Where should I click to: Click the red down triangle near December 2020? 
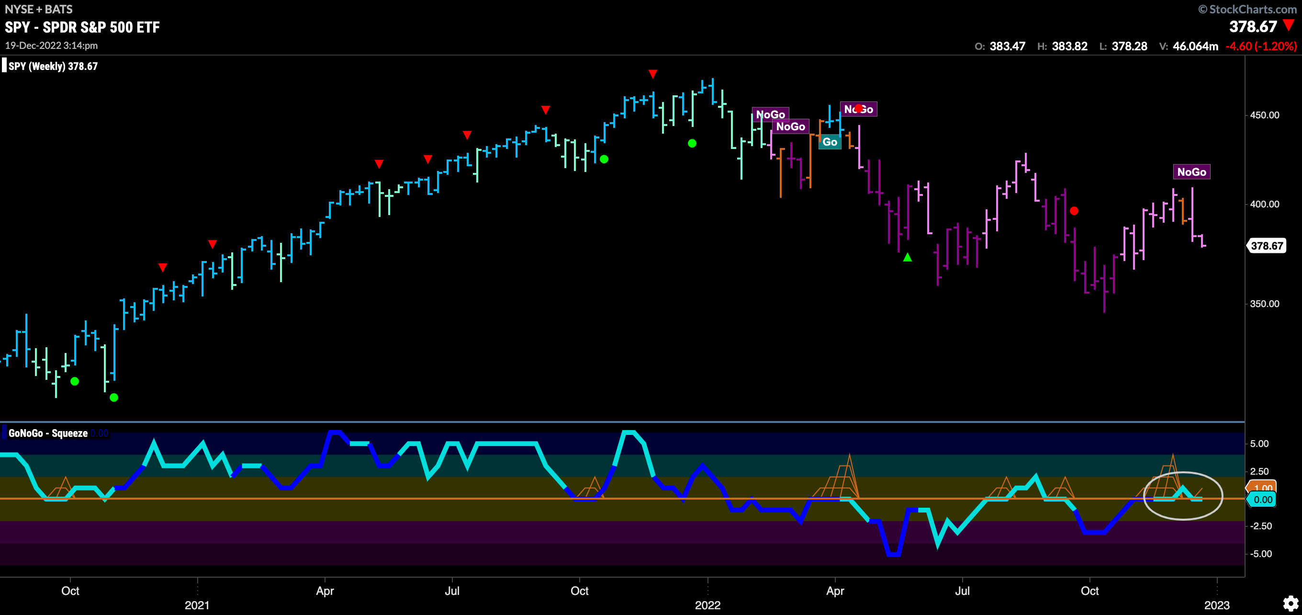[x=162, y=268]
